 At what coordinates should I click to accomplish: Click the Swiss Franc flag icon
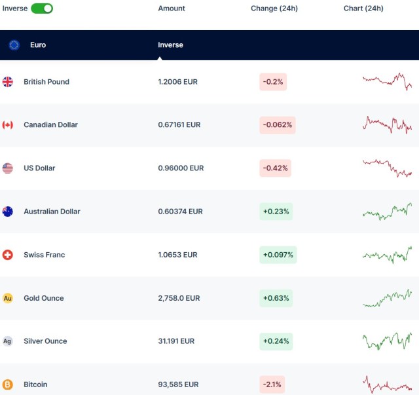(x=8, y=255)
